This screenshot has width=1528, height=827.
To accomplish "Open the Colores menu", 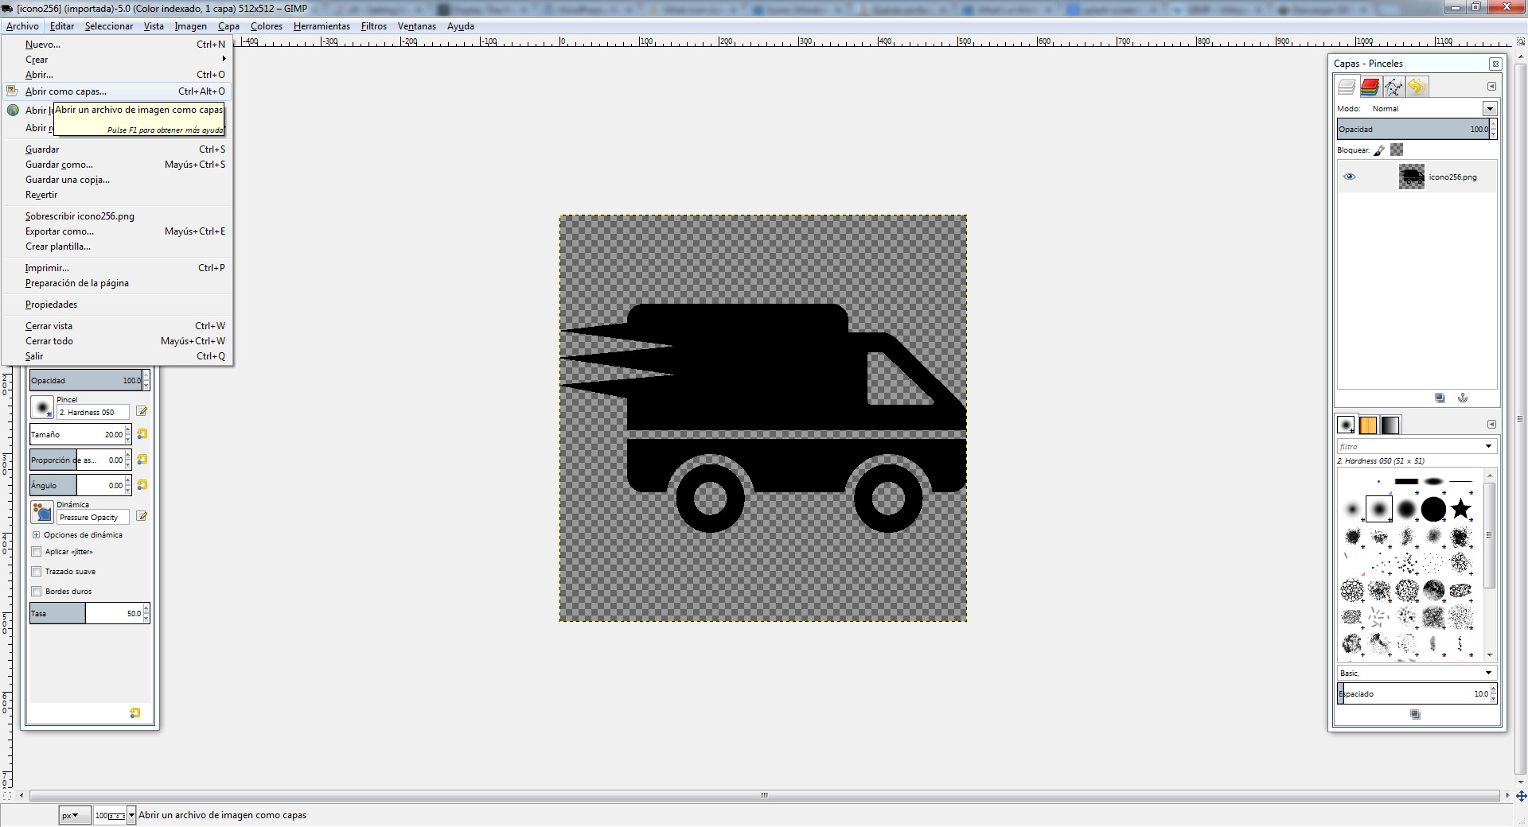I will point(267,26).
